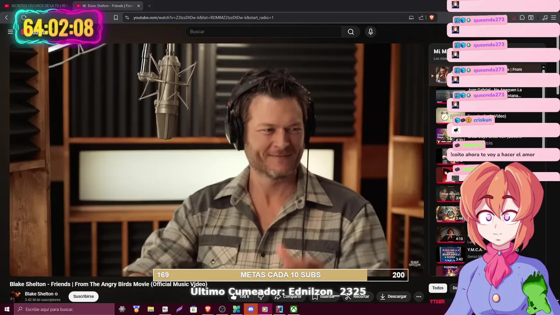Click the YouTube search magnifier button
Screen dimensions: 560x315
(351, 31)
